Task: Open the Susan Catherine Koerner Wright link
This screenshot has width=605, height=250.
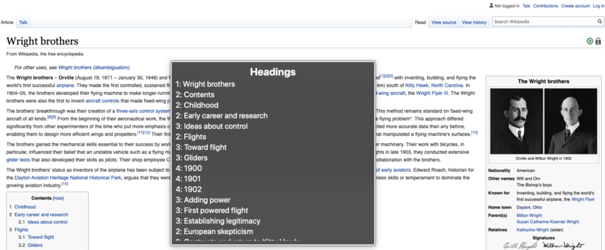Action: 548,222
